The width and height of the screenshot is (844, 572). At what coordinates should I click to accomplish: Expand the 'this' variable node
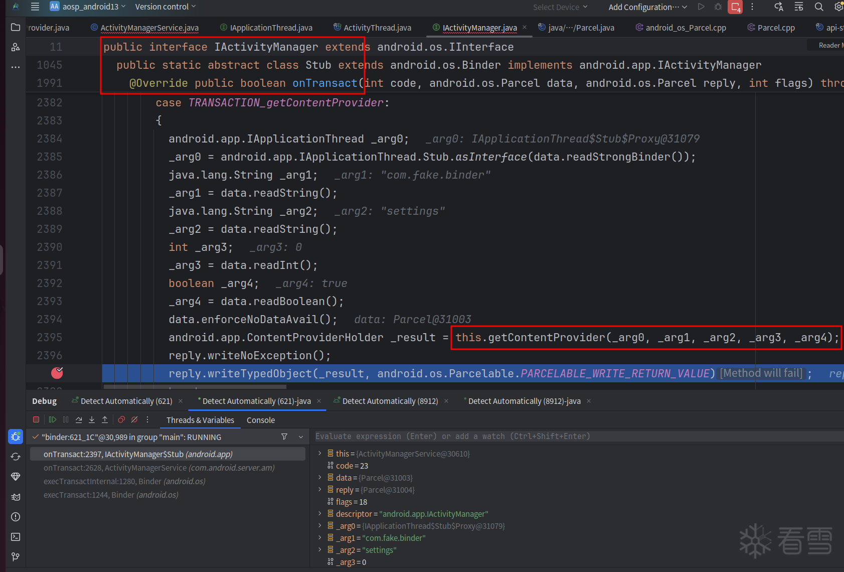point(320,453)
